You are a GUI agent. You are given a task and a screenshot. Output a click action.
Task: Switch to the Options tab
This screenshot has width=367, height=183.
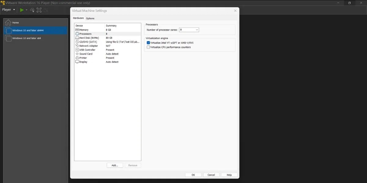(x=90, y=18)
